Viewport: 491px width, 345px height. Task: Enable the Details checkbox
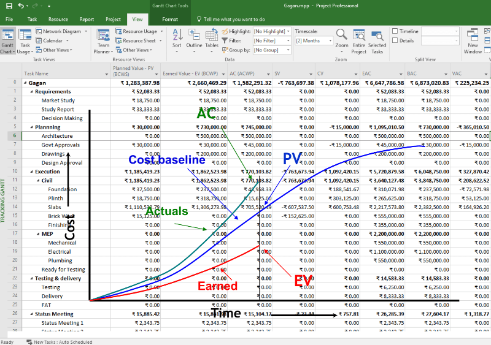[395, 40]
